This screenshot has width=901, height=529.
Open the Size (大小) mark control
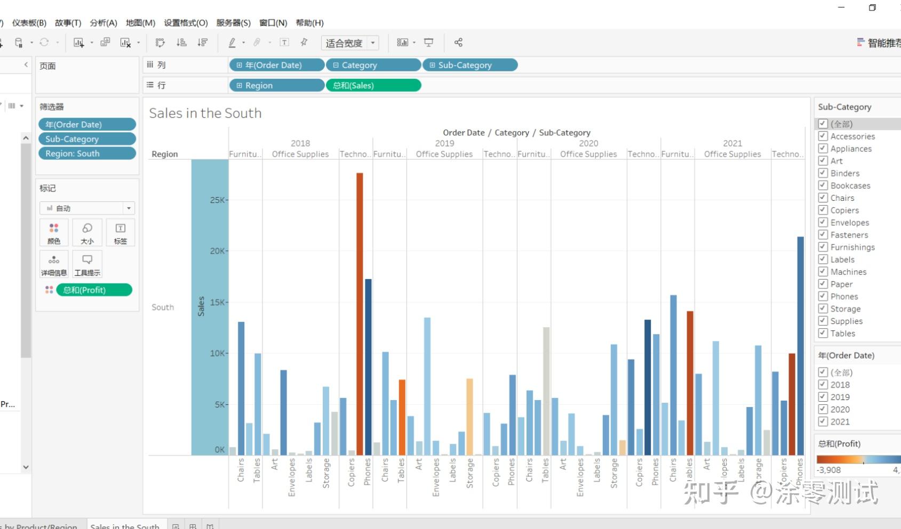pyautogui.click(x=87, y=232)
